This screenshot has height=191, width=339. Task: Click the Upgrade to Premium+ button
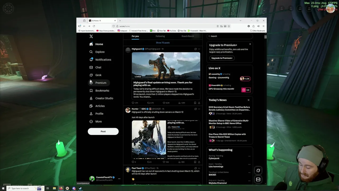222,58
